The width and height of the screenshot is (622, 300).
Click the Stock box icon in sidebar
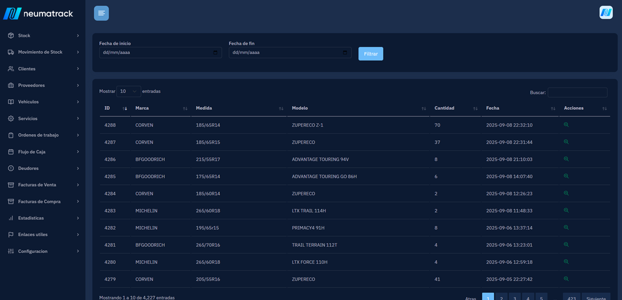[11, 36]
